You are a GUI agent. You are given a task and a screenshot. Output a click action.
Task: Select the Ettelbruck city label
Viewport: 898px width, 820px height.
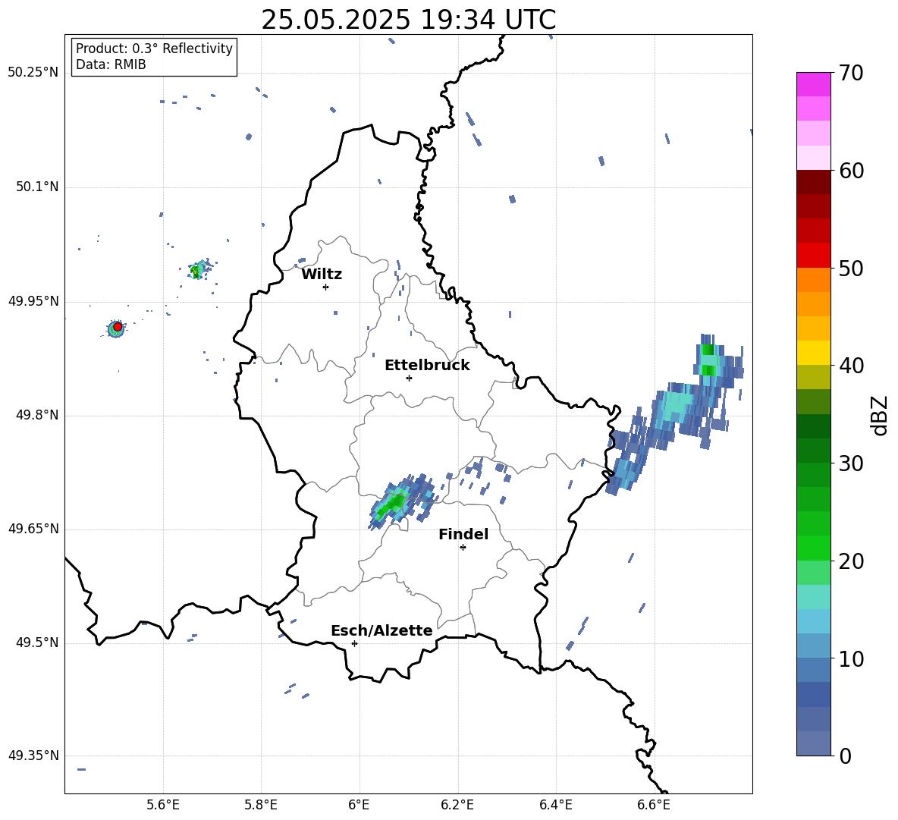[x=427, y=366]
